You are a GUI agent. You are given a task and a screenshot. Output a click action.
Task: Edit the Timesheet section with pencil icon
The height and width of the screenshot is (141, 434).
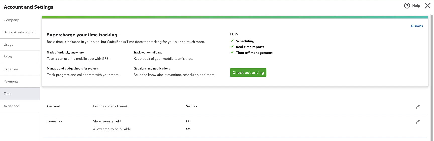tap(418, 122)
